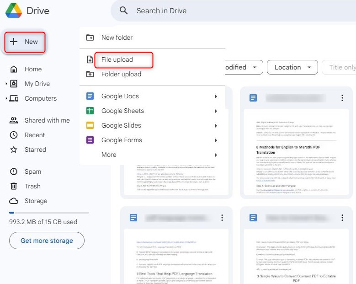Image resolution: width=356 pixels, height=284 pixels.
Task: Open more options on top-right document card
Action: pos(342,98)
